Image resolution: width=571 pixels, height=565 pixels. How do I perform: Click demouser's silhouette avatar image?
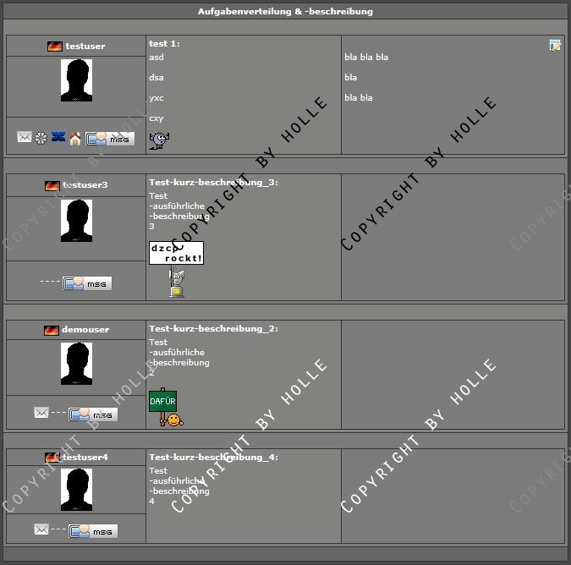tap(76, 364)
